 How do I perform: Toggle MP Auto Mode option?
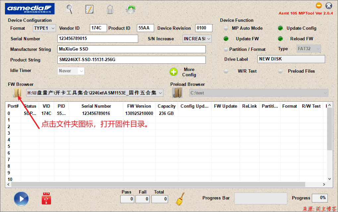click(226, 28)
